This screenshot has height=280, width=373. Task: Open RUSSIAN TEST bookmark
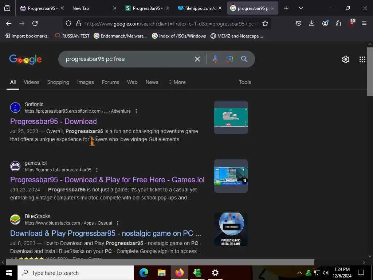(x=72, y=36)
